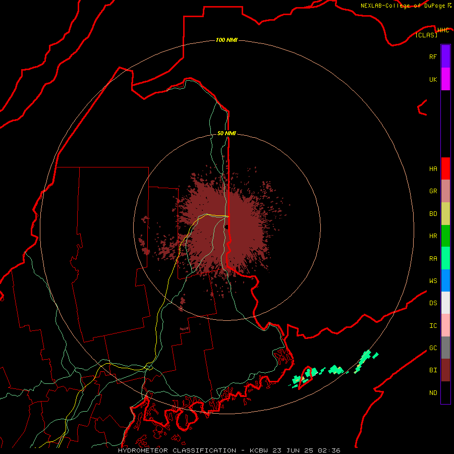Click the HHC product label

click(443, 30)
